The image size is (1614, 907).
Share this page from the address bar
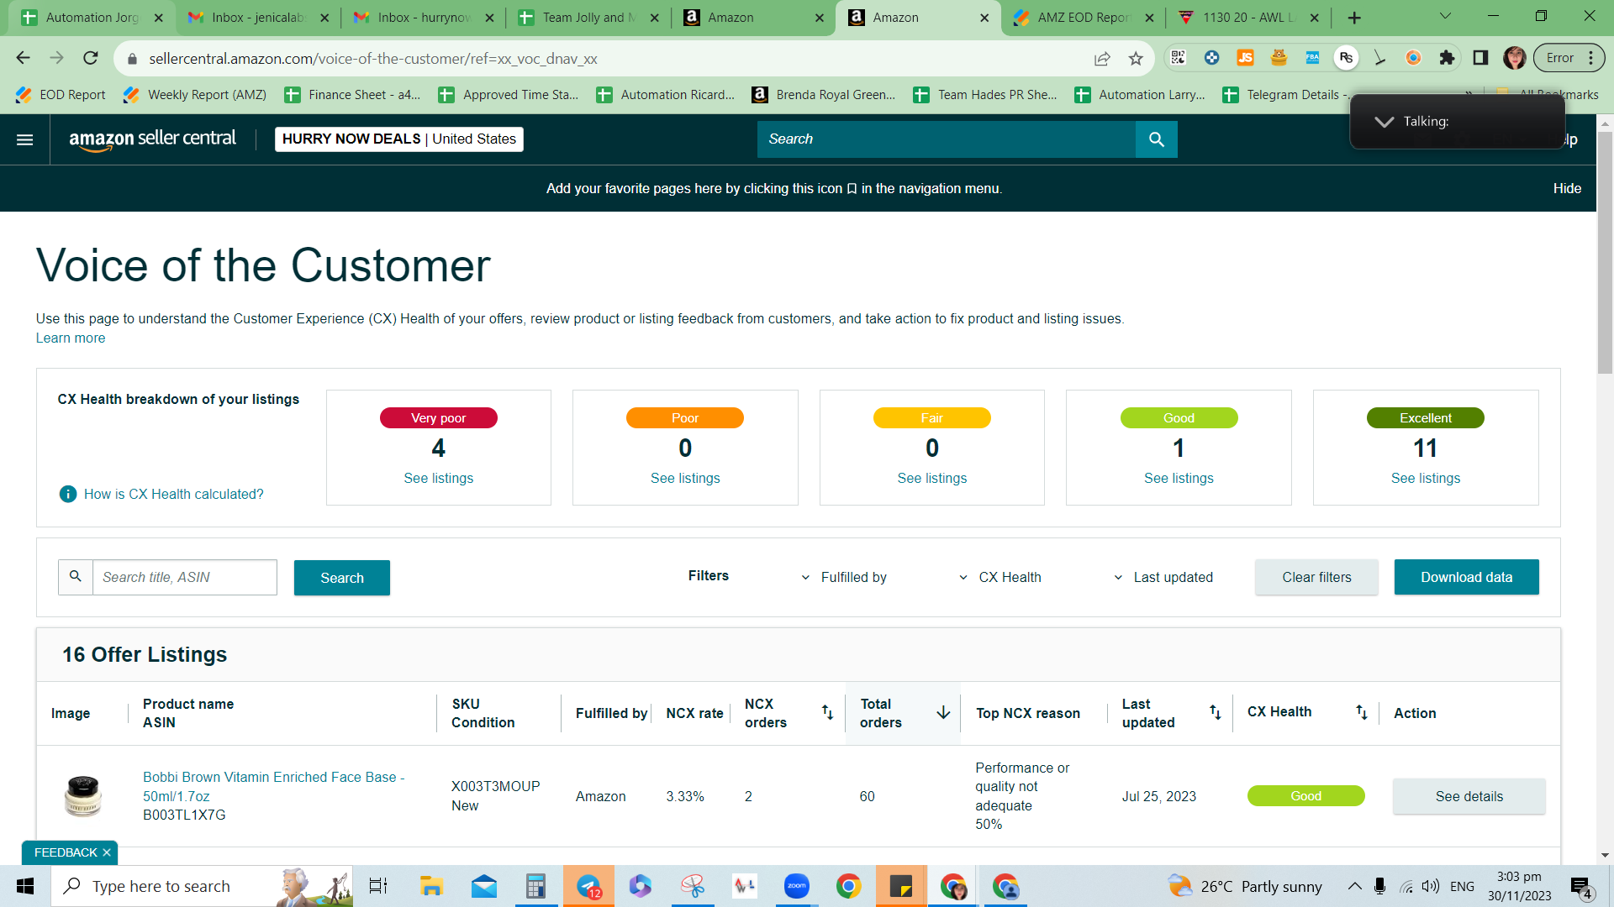pyautogui.click(x=1101, y=58)
